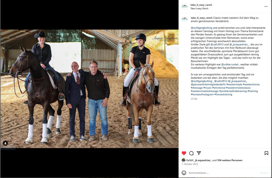Click the avatar beside the caption
Image resolution: width=272 pixels, height=178 pixels.
click(184, 19)
